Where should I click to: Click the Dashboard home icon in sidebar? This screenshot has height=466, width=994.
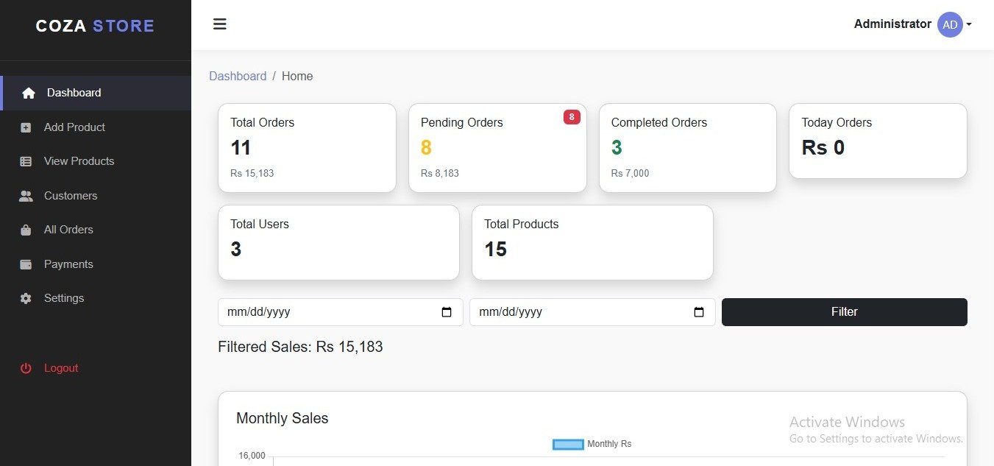29,93
